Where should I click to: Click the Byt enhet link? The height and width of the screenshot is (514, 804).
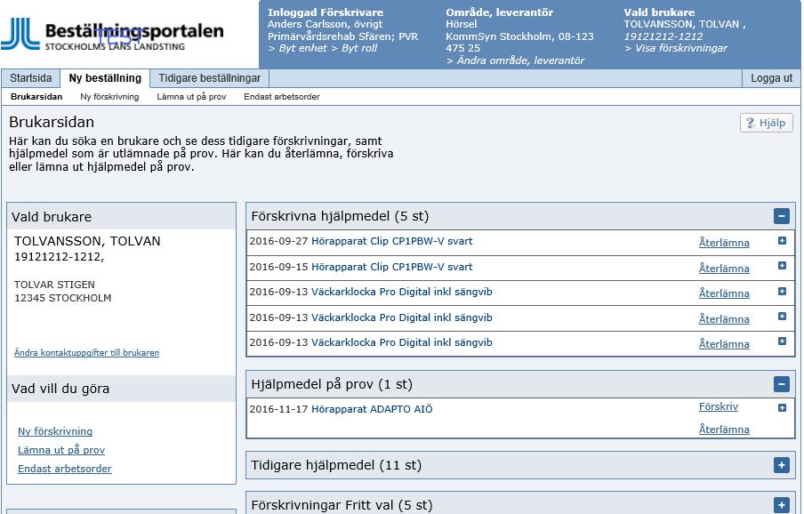[297, 48]
